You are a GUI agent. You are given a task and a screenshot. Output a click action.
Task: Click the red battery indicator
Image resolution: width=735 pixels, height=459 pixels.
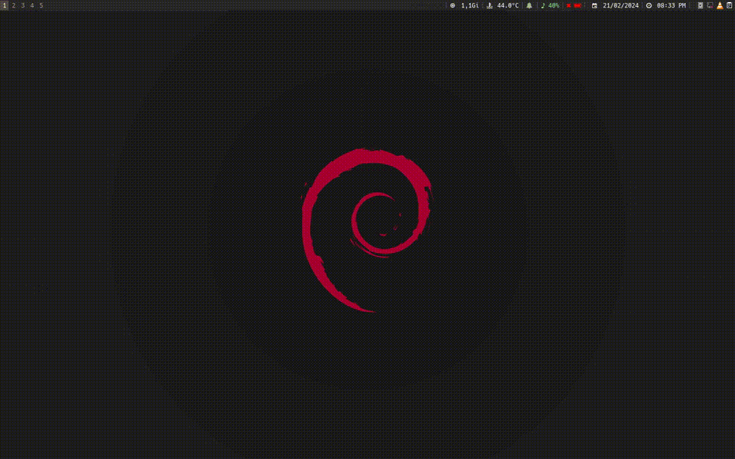pos(578,5)
